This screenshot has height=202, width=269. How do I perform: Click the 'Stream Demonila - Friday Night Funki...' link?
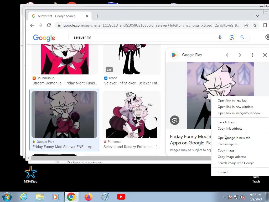(65, 83)
